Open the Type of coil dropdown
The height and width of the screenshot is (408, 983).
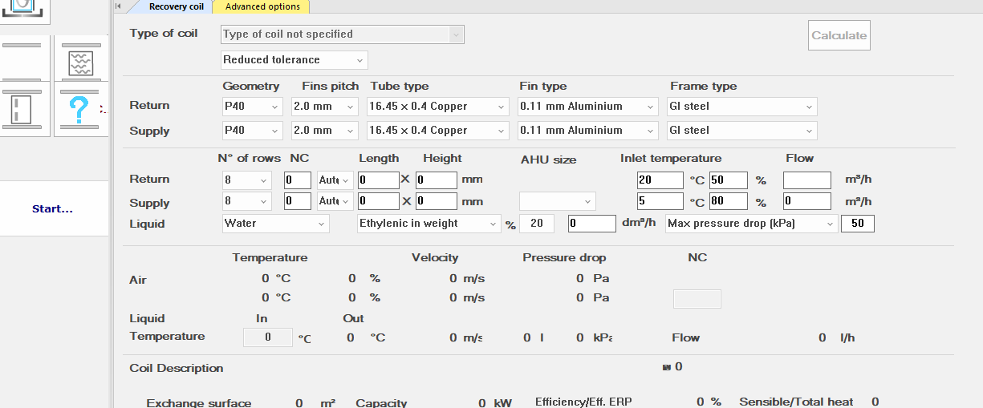coord(343,34)
